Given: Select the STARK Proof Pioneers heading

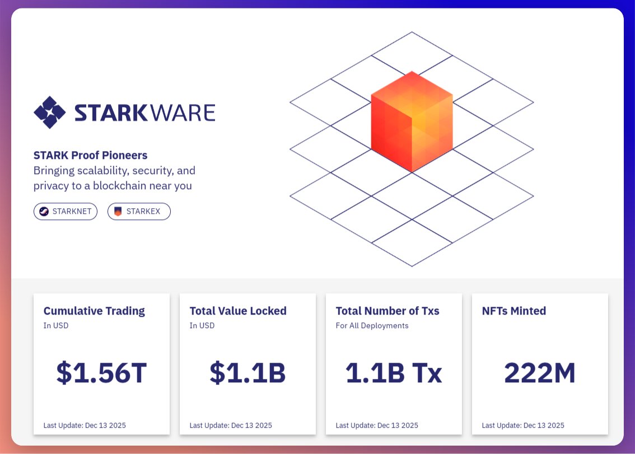Looking at the screenshot, I should (x=90, y=155).
